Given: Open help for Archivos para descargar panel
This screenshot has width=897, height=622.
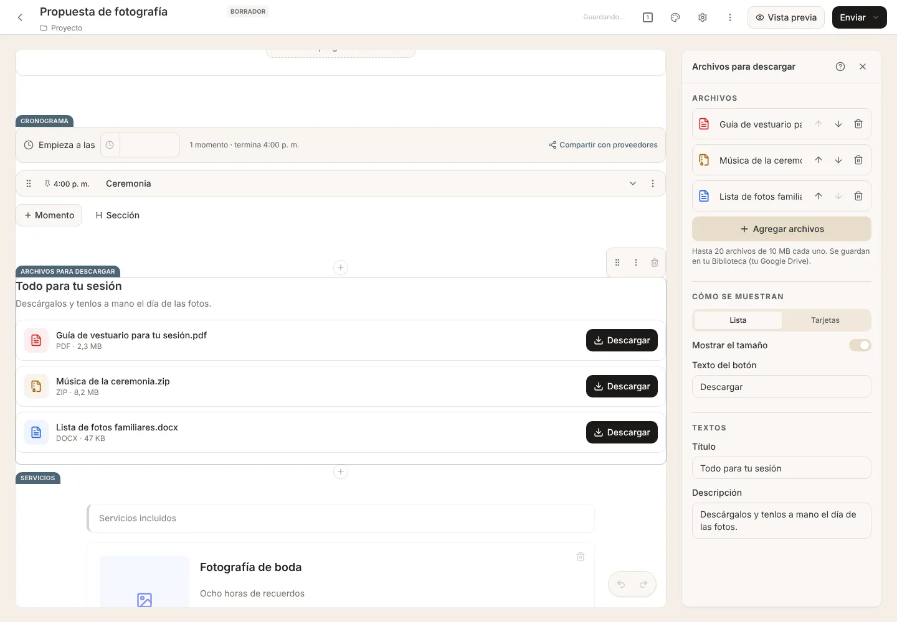Looking at the screenshot, I should [840, 67].
